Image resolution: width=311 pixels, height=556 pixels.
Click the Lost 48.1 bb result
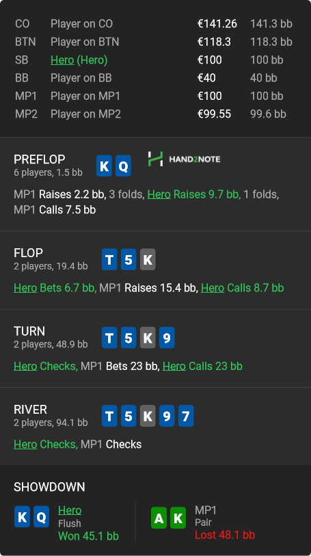click(225, 535)
